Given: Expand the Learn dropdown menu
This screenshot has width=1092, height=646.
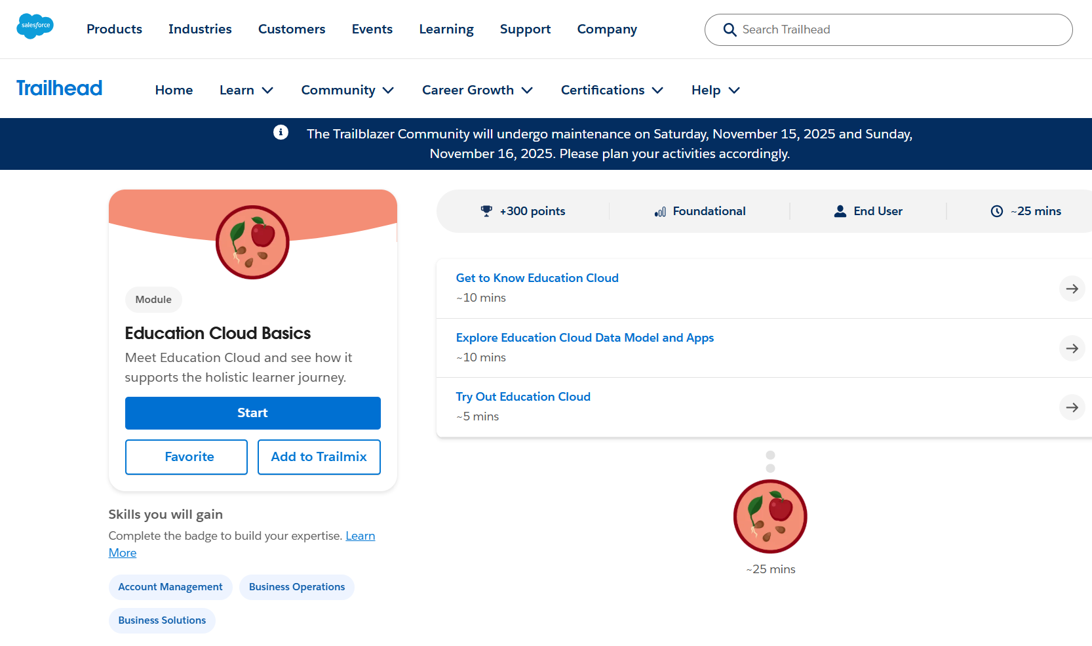Looking at the screenshot, I should pyautogui.click(x=246, y=90).
